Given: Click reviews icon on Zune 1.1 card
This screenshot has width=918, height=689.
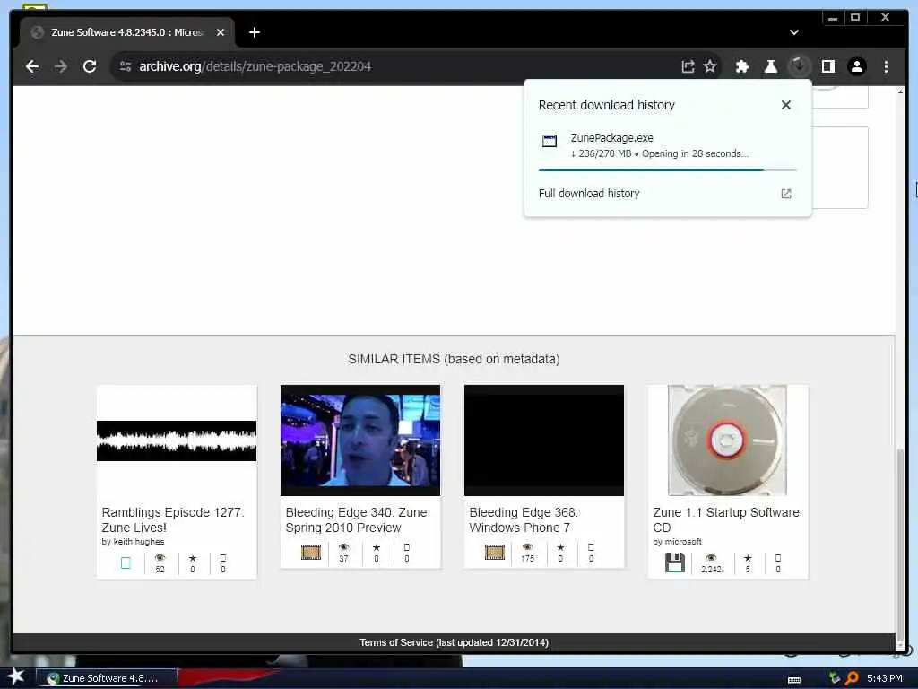Looking at the screenshot, I should click(778, 558).
